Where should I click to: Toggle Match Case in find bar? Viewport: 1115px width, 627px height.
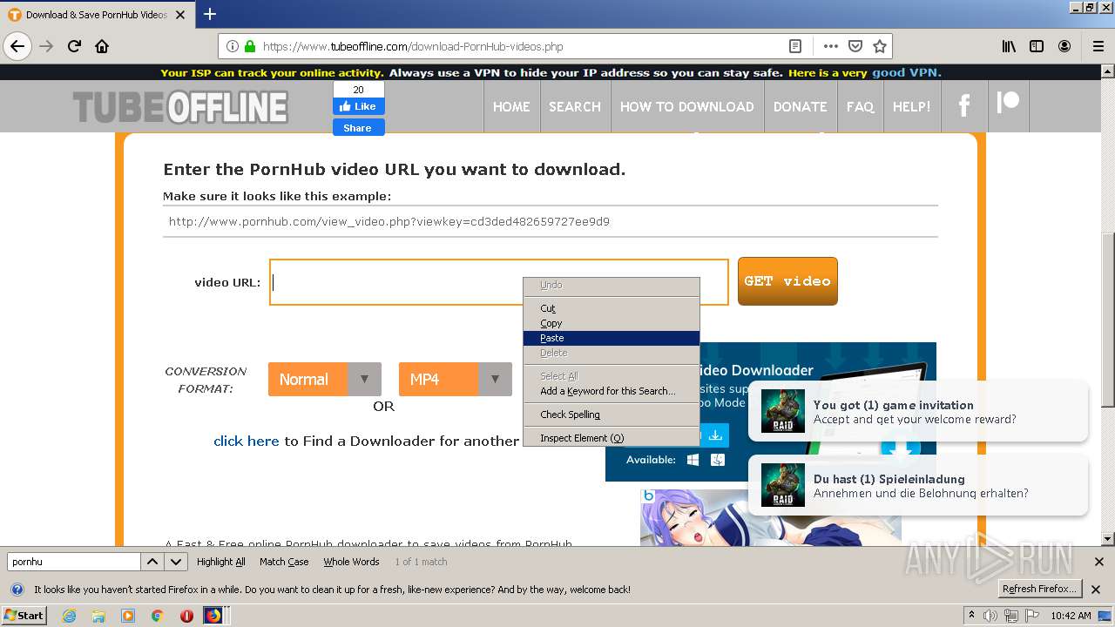(284, 562)
